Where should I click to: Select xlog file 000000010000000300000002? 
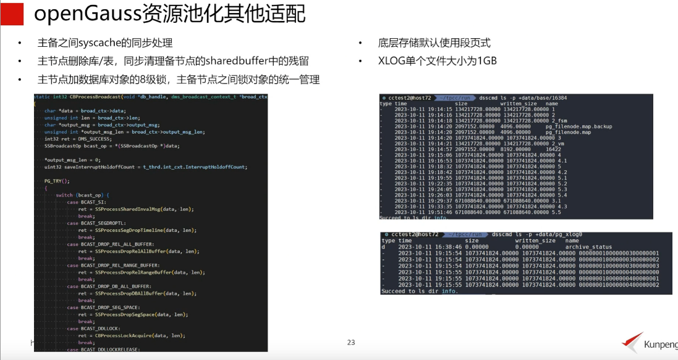[x=520, y=260]
